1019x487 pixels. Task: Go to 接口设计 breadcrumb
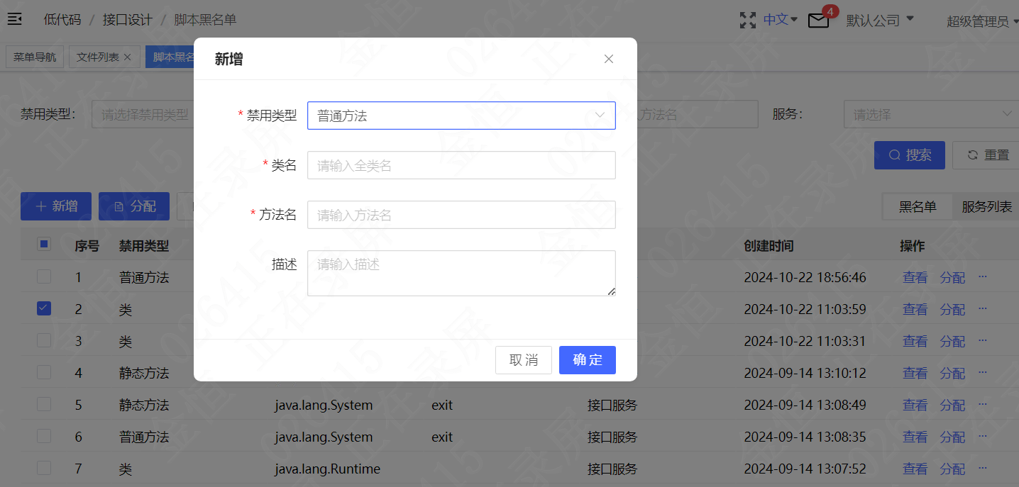pos(128,20)
